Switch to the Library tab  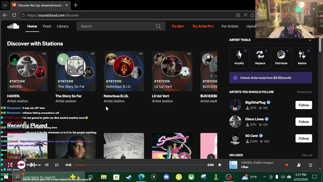tap(63, 26)
